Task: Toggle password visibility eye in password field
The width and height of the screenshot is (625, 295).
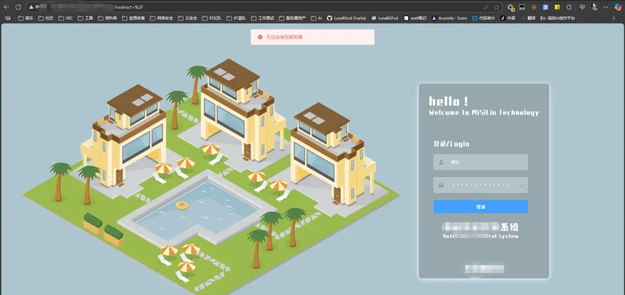Action: [x=522, y=185]
